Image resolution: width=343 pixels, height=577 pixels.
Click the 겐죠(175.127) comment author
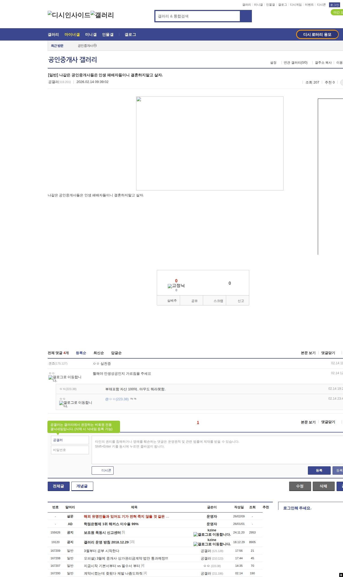(58, 363)
